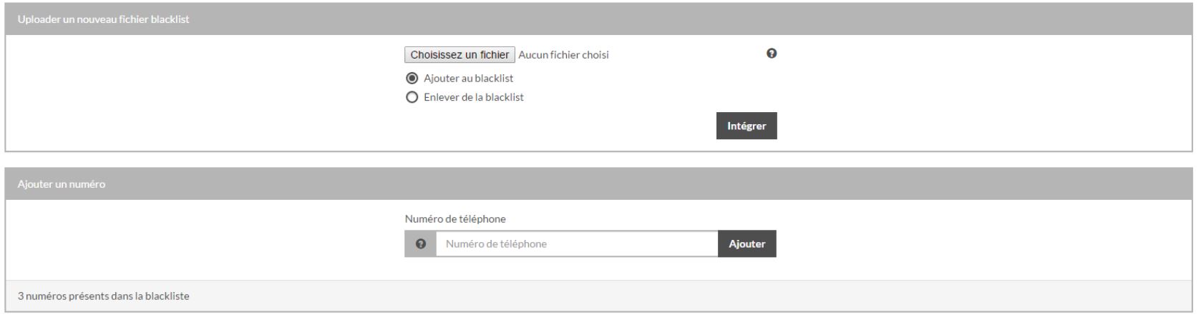
Task: Click the 'Ajouter un numéro' panel header
Action: [x=599, y=184]
